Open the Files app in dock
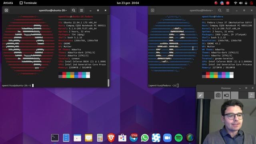The image size is (256, 144). pyautogui.click(x=66, y=138)
